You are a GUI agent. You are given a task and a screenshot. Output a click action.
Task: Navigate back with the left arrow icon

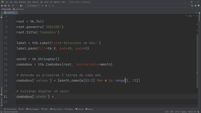point(13,6)
